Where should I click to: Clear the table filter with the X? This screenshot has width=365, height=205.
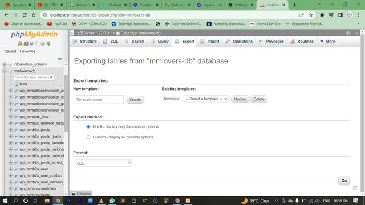click(x=51, y=77)
